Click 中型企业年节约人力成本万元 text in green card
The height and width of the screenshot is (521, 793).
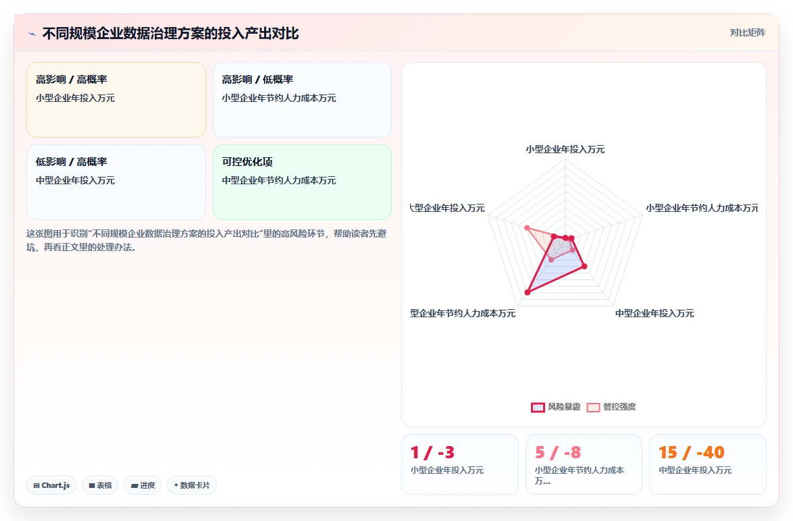click(279, 180)
